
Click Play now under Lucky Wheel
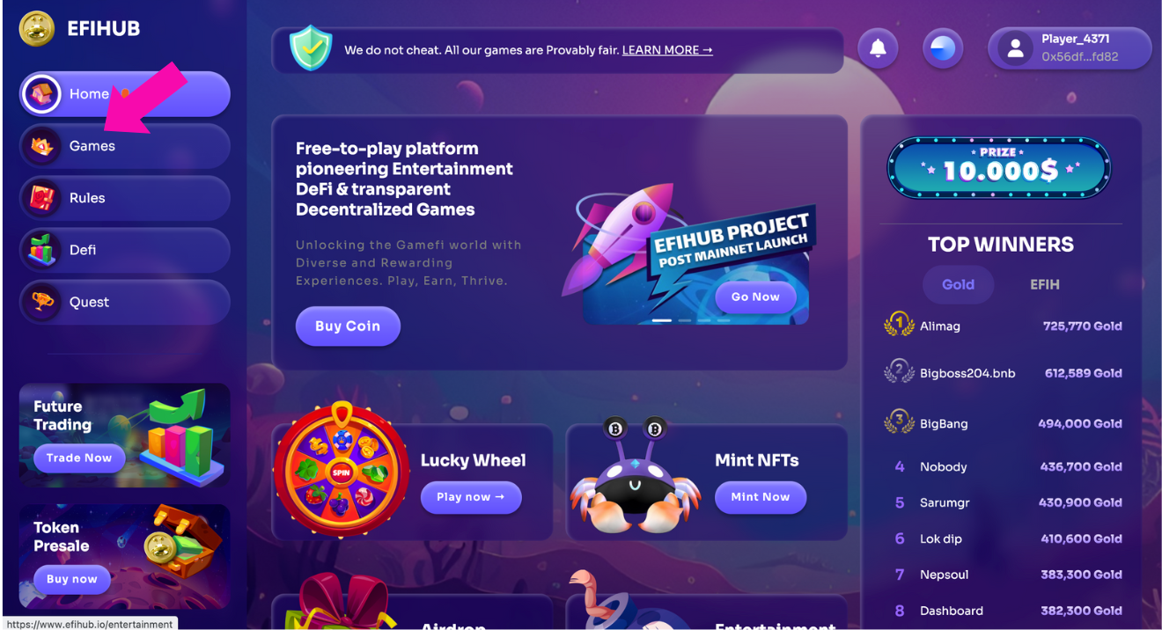pyautogui.click(x=471, y=497)
